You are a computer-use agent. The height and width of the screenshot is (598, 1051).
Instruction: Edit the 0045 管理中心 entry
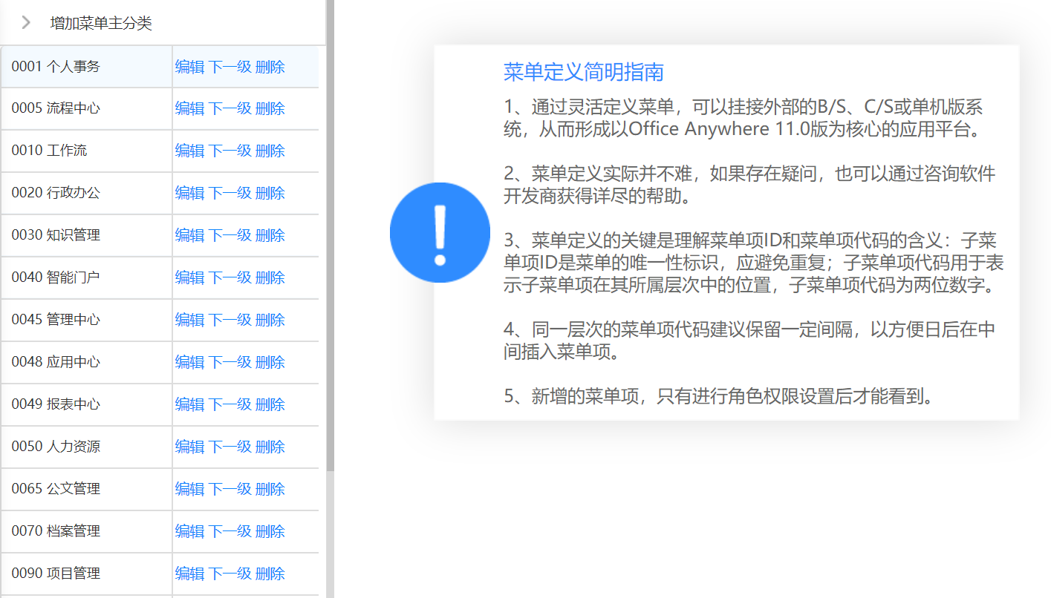click(x=189, y=320)
